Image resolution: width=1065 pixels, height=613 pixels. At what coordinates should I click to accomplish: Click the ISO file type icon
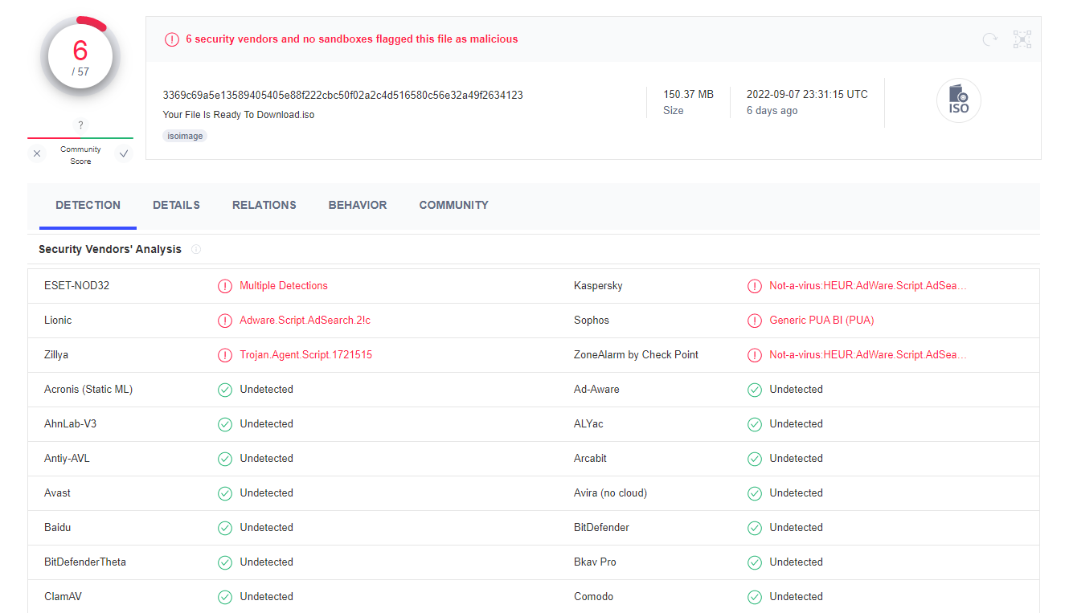[958, 101]
